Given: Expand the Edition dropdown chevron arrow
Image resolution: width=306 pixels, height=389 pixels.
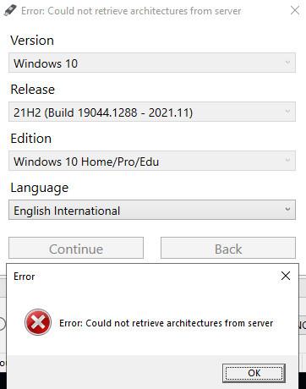Looking at the screenshot, I should pyautogui.click(x=287, y=160).
